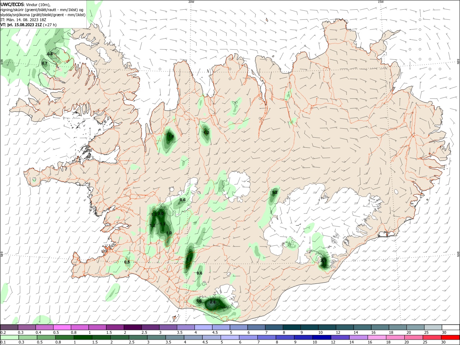
Task: Click the palest green 0.1 rain legend swatch
Action: point(9,337)
